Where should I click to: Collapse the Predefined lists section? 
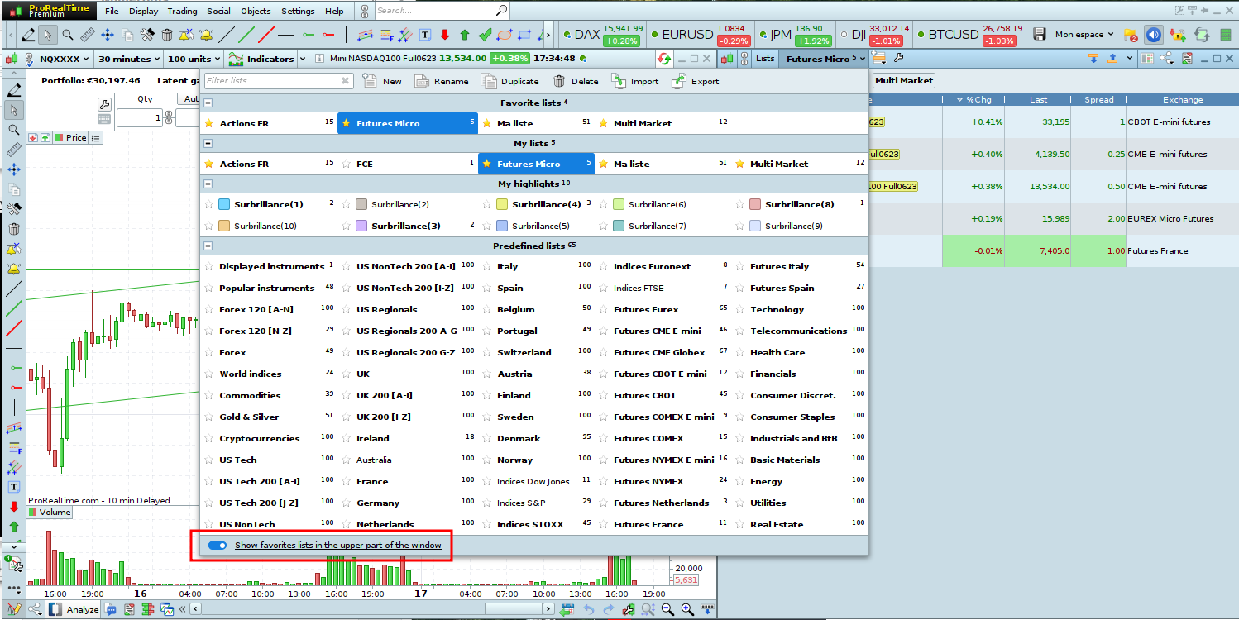tap(208, 246)
